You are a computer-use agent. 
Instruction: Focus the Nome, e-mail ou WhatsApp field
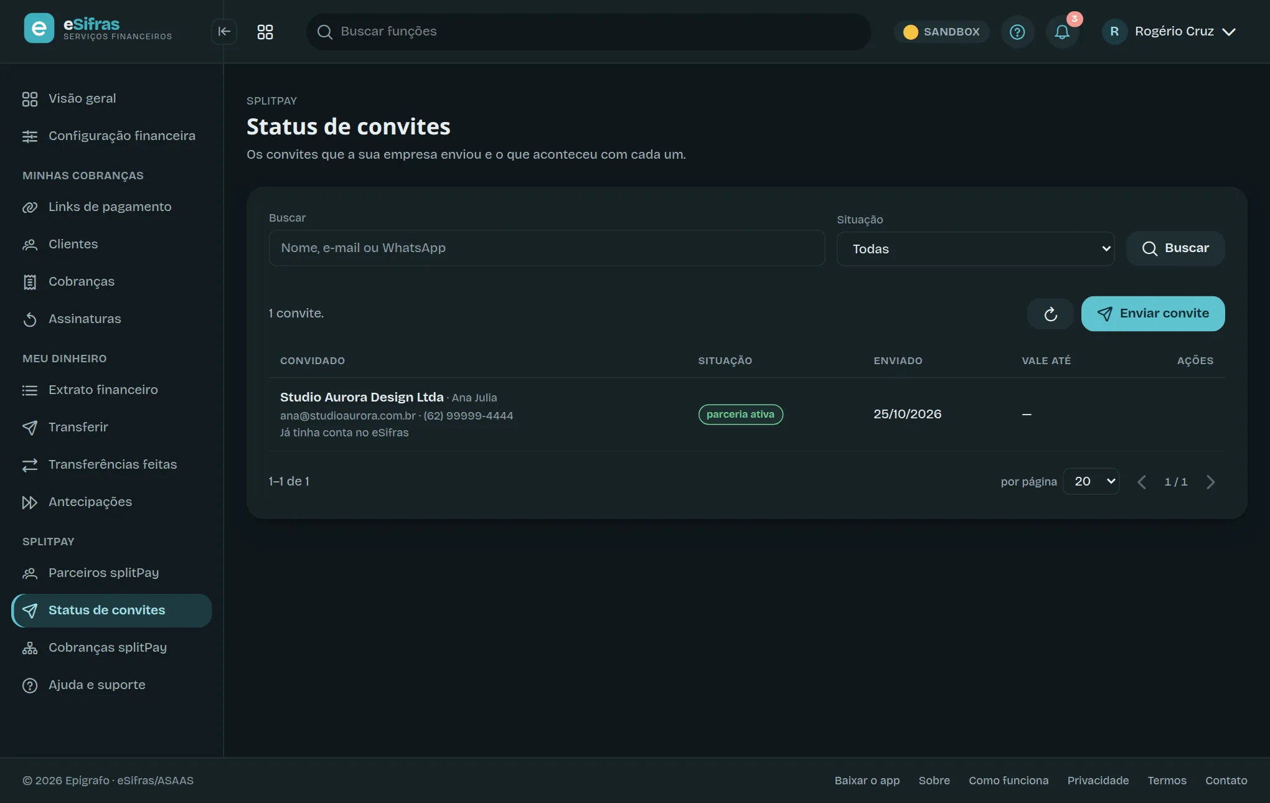click(x=547, y=248)
